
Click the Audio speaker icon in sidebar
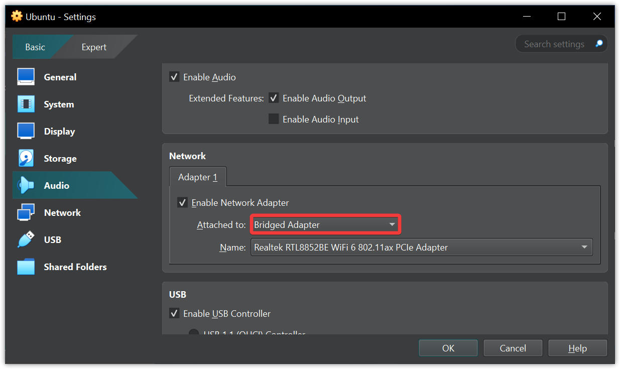(26, 186)
